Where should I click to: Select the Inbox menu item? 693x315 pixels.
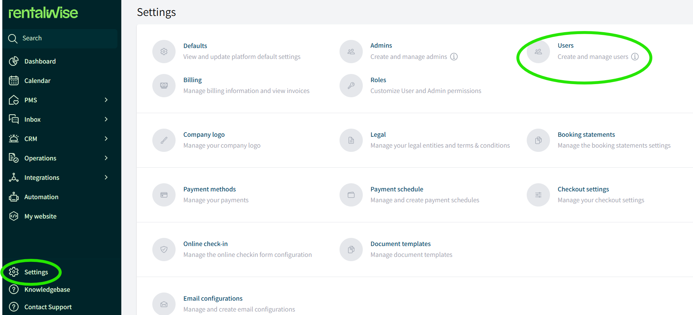click(32, 119)
